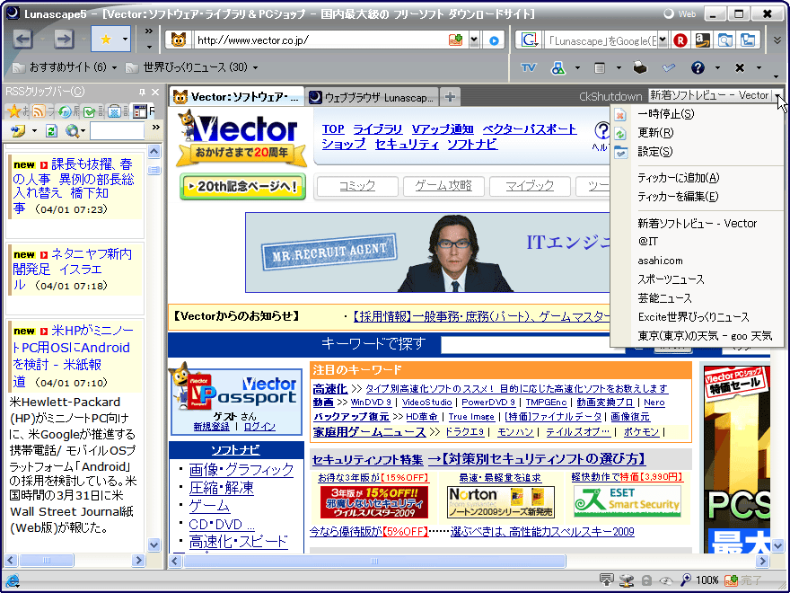Viewport: 790px width, 593px height.
Task: Open the address bar URL dropdown
Action: click(476, 40)
